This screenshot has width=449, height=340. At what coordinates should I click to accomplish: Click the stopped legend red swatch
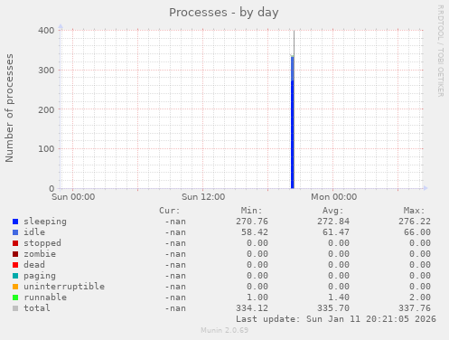point(15,243)
